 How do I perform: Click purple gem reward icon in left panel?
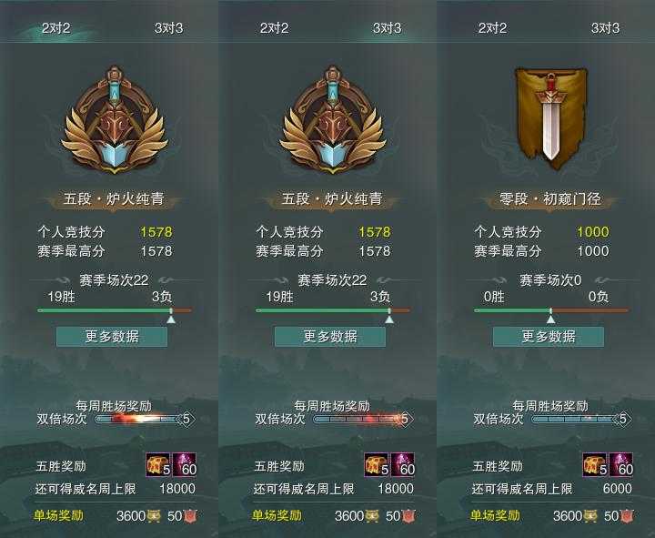[x=184, y=465]
